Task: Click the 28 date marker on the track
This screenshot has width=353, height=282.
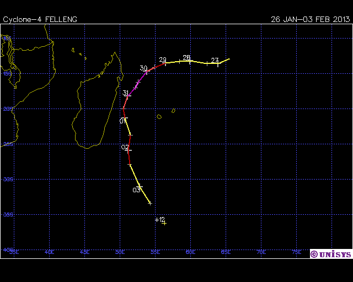Action: pos(186,58)
